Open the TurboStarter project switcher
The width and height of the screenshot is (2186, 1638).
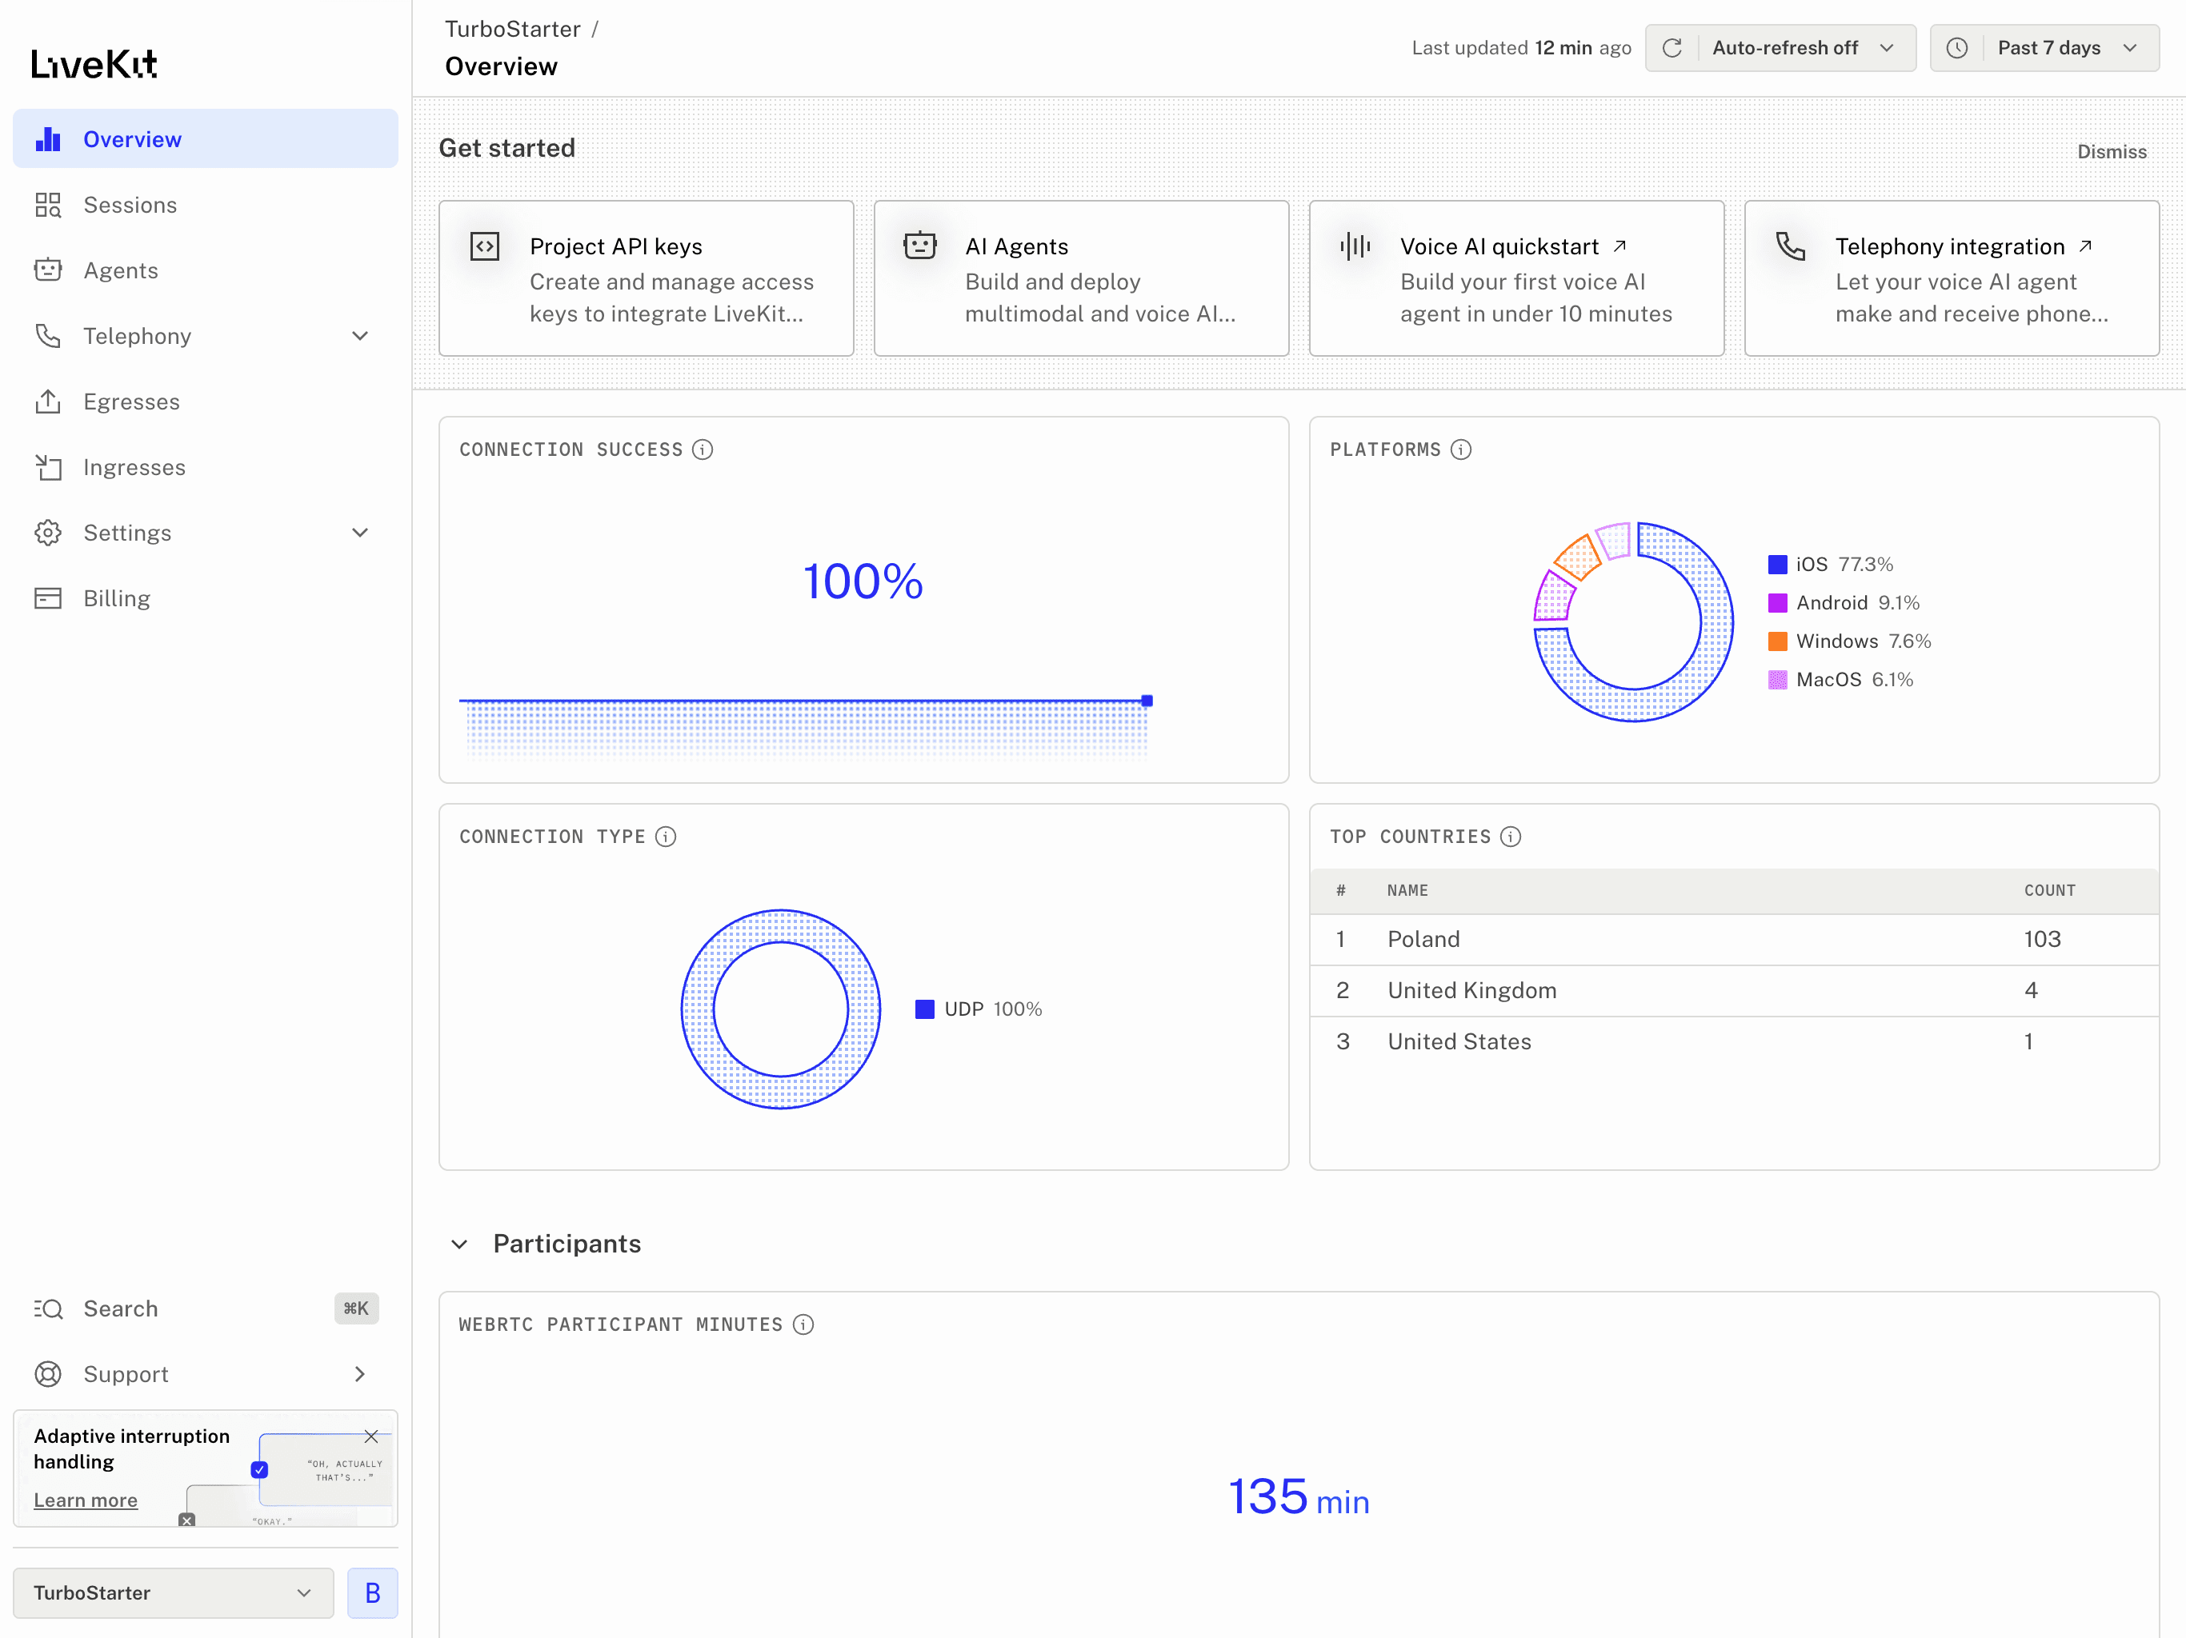(x=173, y=1592)
